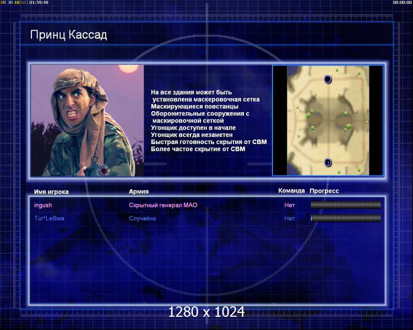Click team value Нет in ingush row
This screenshot has height=330, width=413.
(x=290, y=205)
